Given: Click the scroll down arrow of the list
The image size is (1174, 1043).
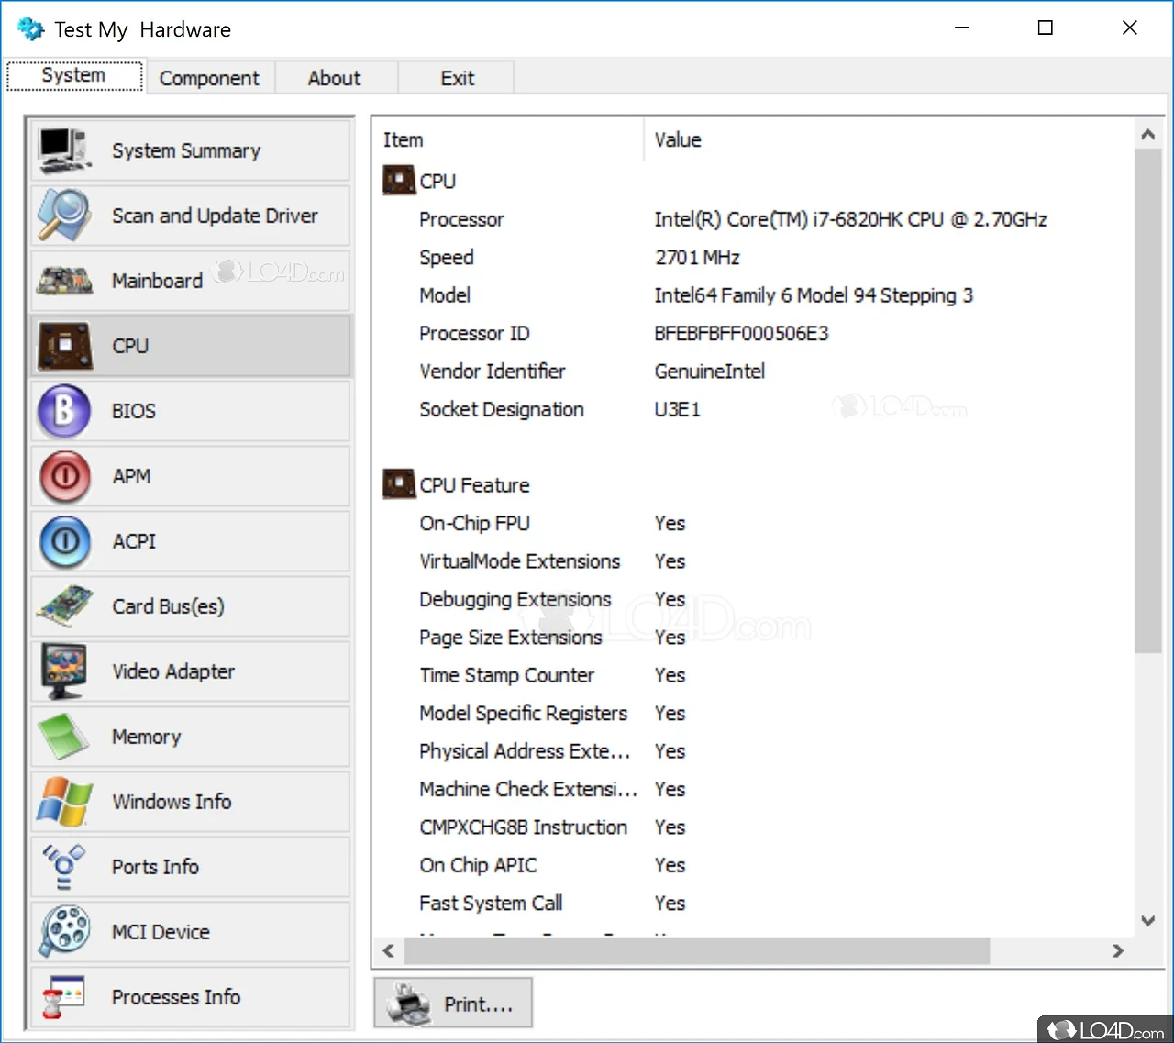Looking at the screenshot, I should coord(1147,920).
